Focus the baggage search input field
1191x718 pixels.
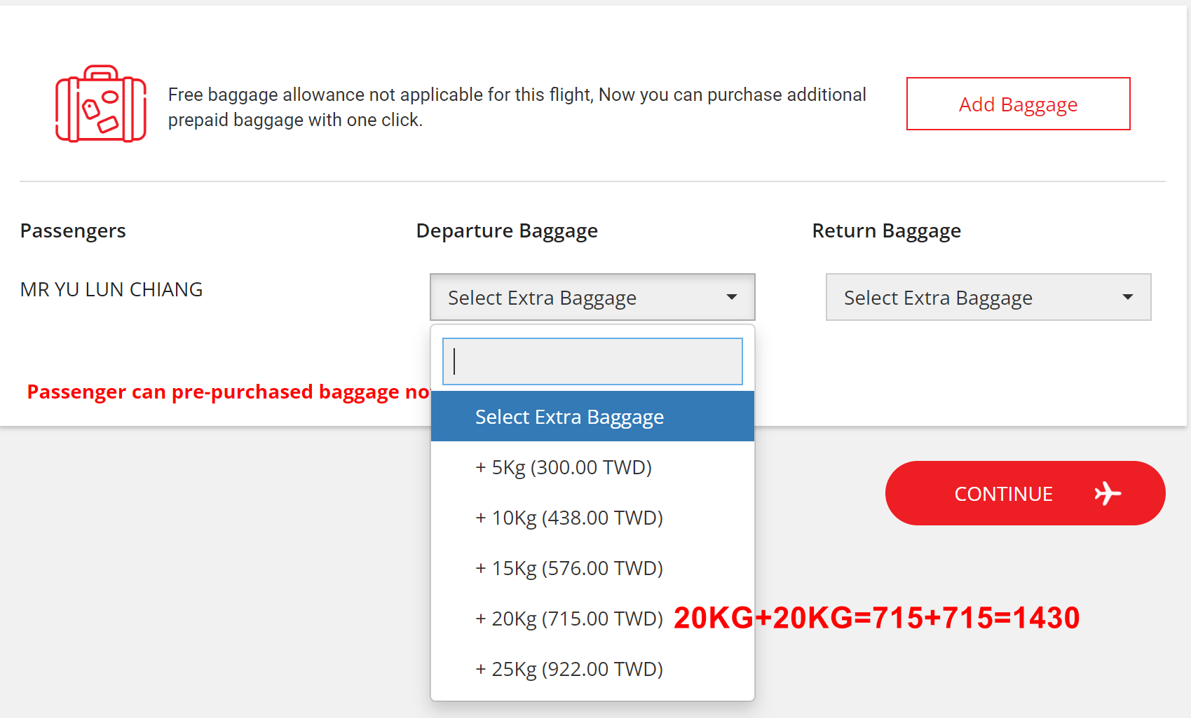click(x=592, y=361)
